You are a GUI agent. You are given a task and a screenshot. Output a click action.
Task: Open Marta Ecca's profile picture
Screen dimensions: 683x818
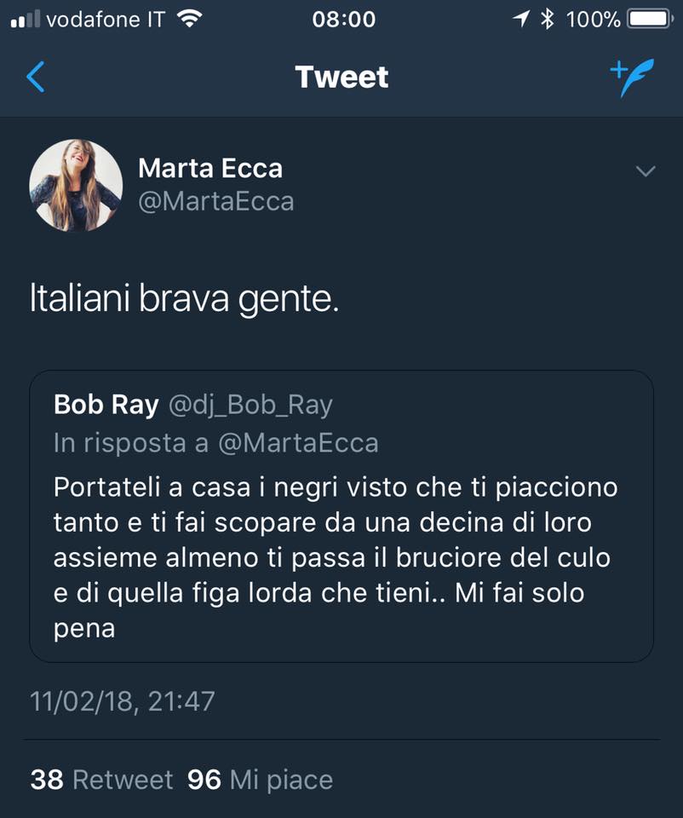click(x=76, y=185)
